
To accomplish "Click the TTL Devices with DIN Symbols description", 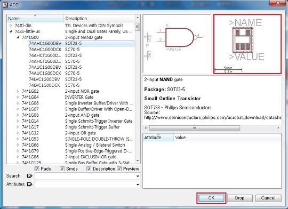I will pos(94,26).
